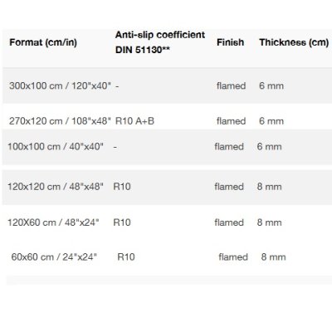
Task: Select 6 mm thickness in 100x100 row
Action: coord(269,146)
